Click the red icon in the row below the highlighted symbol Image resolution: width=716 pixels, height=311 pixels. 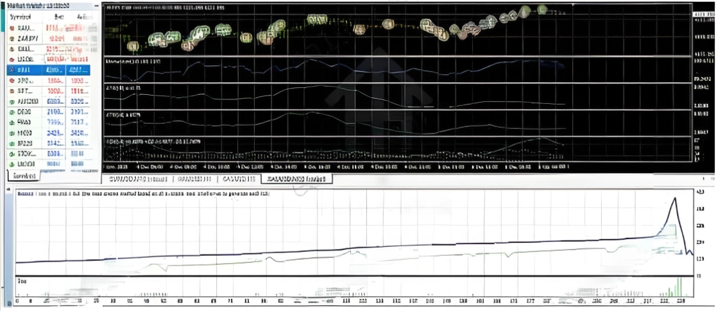[x=12, y=81]
